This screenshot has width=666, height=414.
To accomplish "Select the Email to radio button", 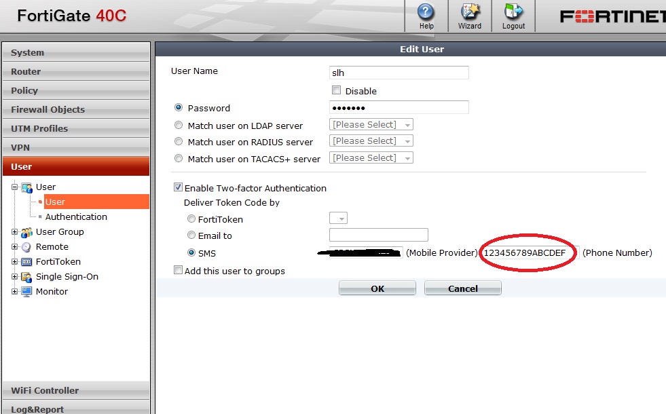I will 191,235.
